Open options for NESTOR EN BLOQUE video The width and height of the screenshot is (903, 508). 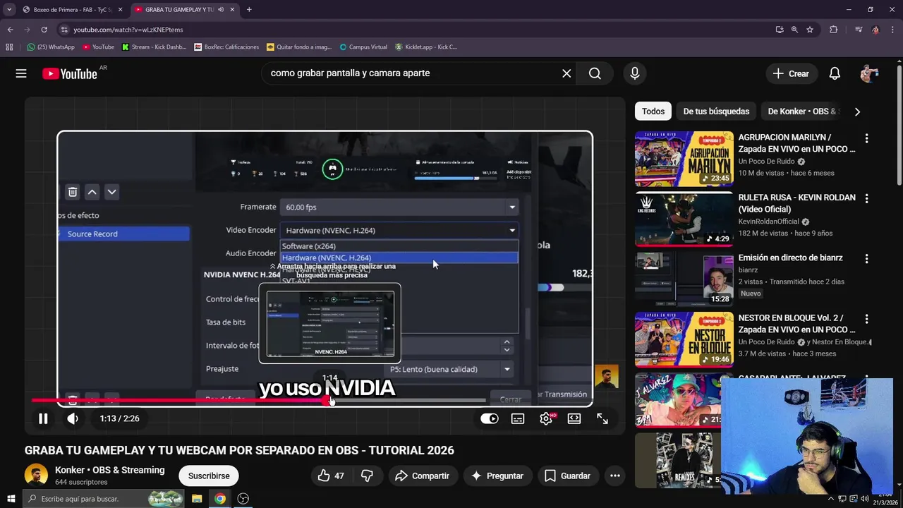pyautogui.click(x=866, y=319)
